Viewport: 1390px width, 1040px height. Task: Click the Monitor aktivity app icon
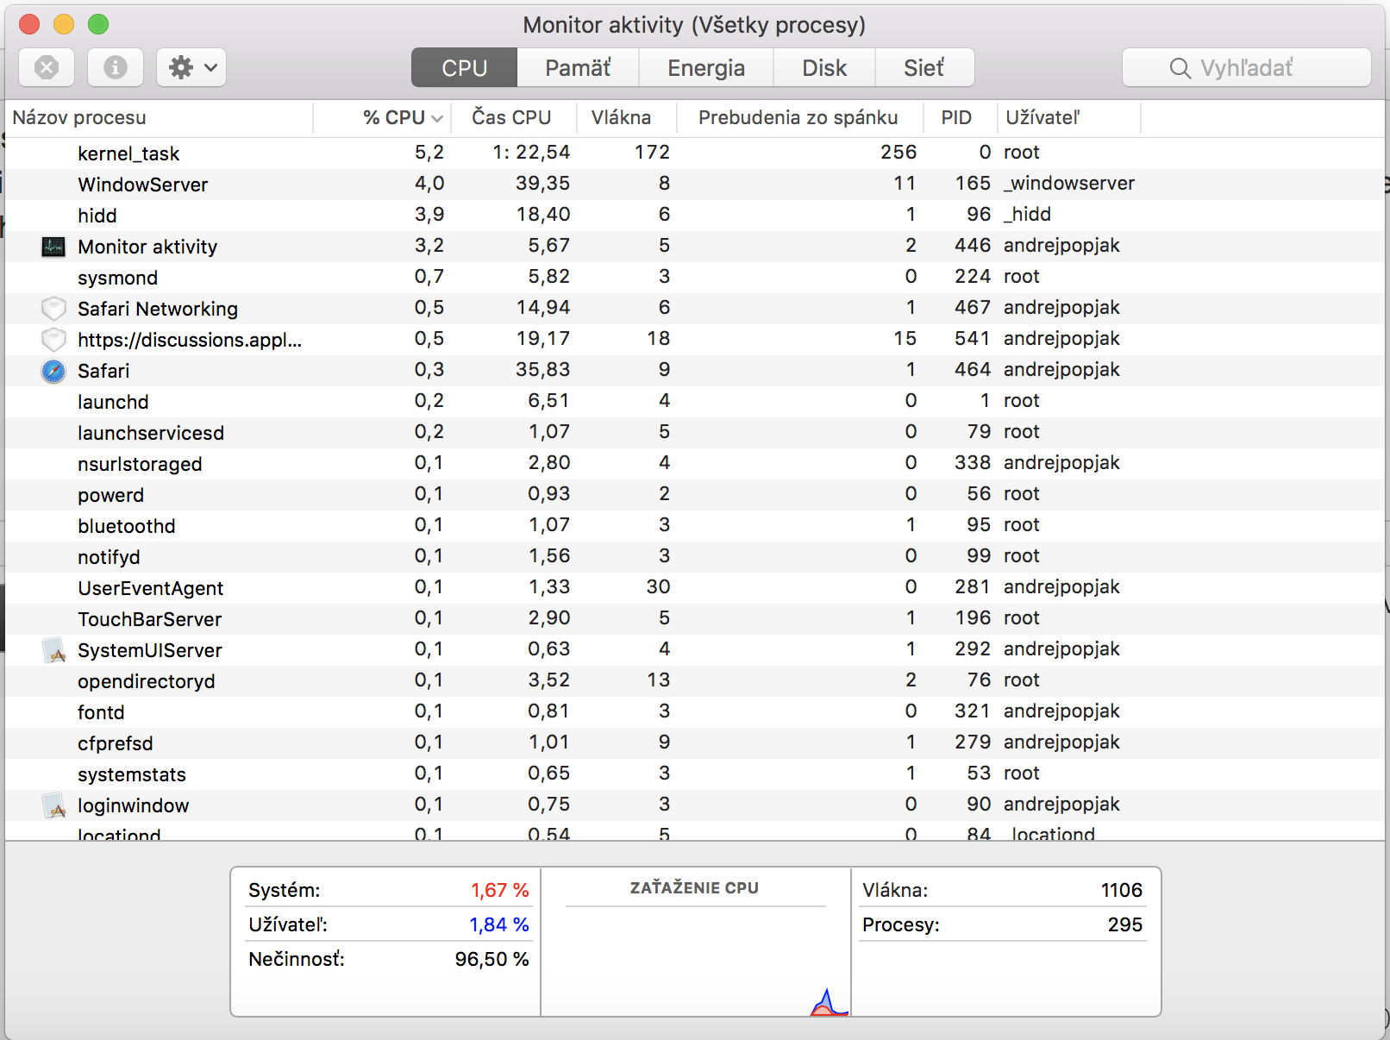53,247
